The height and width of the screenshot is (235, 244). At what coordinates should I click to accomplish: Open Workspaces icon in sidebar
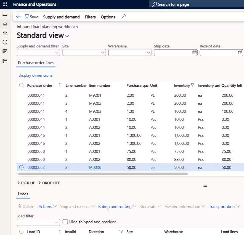coord(5,51)
